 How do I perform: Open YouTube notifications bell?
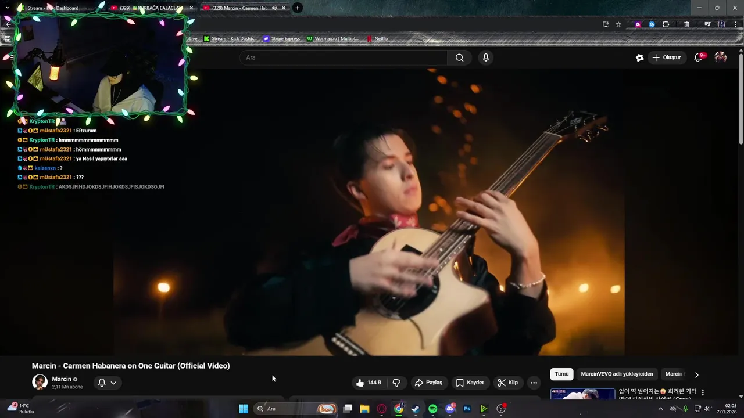pyautogui.click(x=699, y=57)
